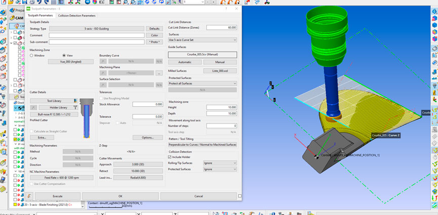This screenshot has height=215, width=438.
Task: Click the save icon in top toolbar
Action: [x=24, y=3]
